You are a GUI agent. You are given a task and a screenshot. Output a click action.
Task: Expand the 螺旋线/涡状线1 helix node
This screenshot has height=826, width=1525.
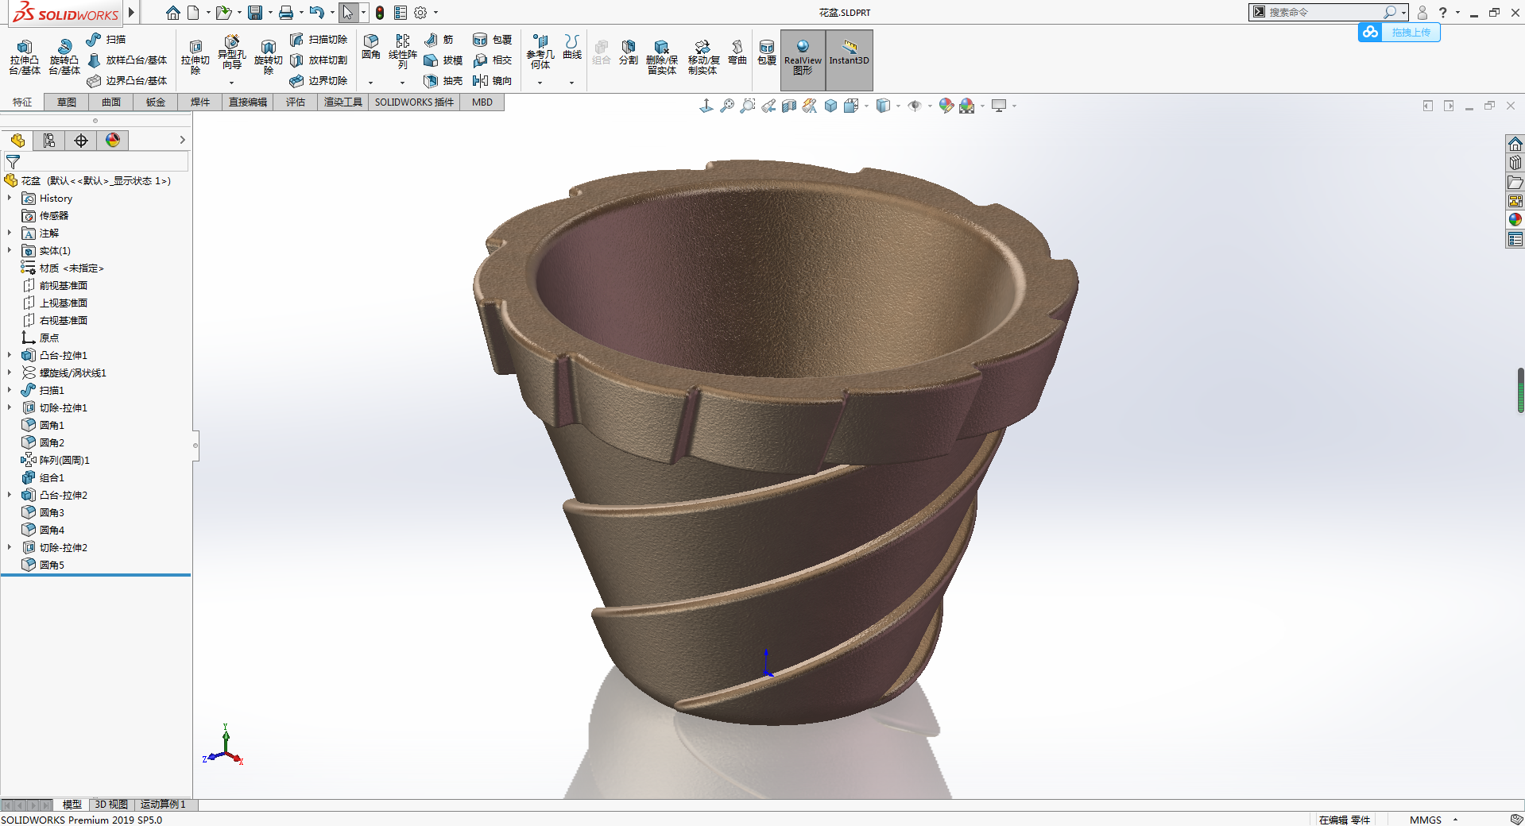click(10, 372)
